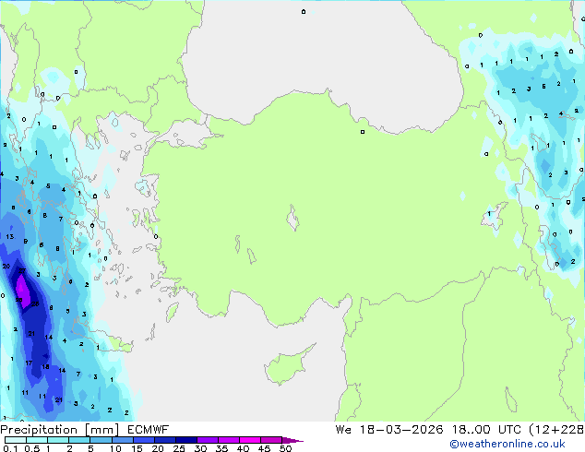Screen dimensions: 585x452
Task: Click the "27" precipitation value on map
Action: tap(22, 271)
